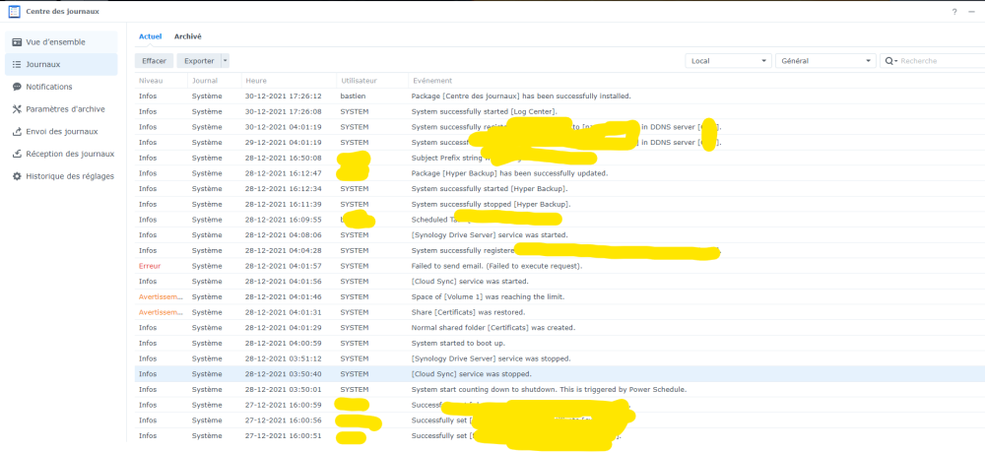Image resolution: width=985 pixels, height=452 pixels.
Task: Select 'Share [Certificats] was restored' row
Action: 559,312
